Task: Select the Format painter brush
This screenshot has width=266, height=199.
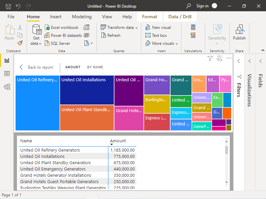Action: 20,43
